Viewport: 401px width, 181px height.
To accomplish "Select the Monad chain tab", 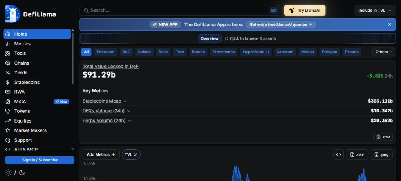I will pyautogui.click(x=308, y=52).
